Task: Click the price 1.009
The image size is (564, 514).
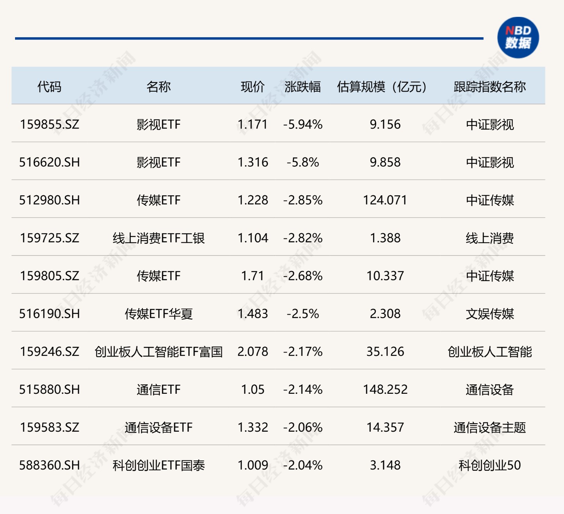Action: (x=253, y=466)
